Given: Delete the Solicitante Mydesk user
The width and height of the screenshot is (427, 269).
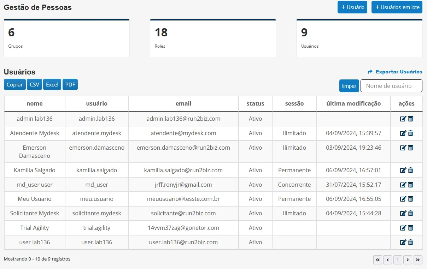Looking at the screenshot, I should point(410,213).
